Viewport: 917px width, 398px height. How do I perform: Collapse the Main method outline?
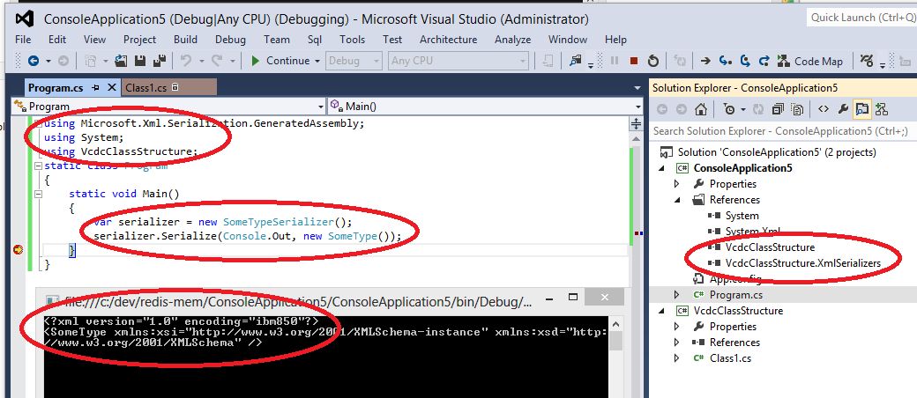click(38, 194)
